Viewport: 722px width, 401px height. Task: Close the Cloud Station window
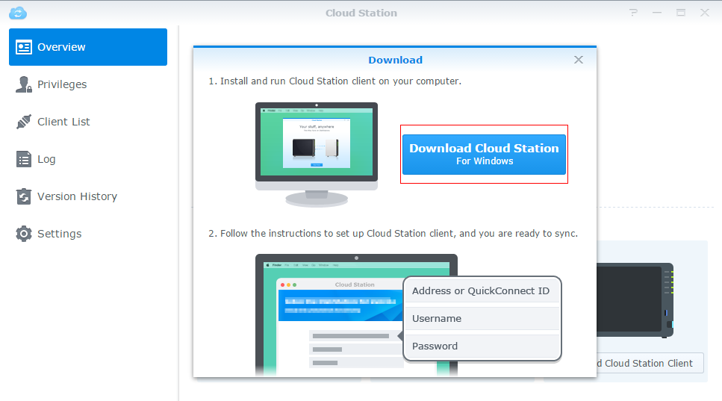(x=705, y=13)
